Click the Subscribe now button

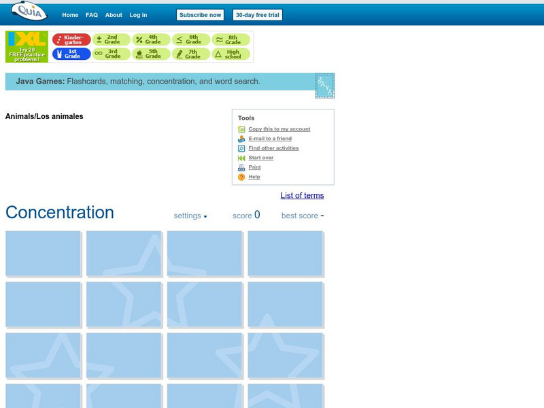pos(200,14)
